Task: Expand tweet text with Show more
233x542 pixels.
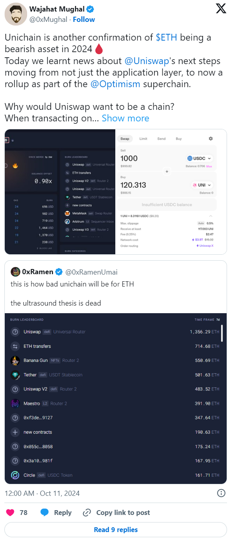Action: 125,118
